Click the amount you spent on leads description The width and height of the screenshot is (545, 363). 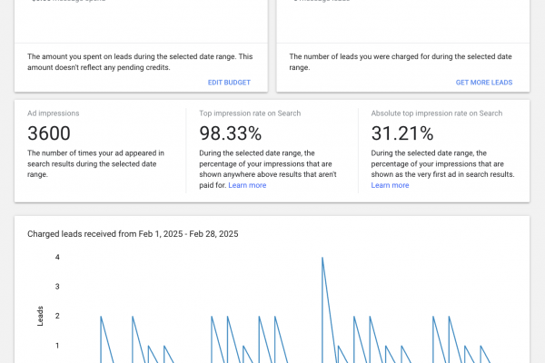tap(140, 61)
